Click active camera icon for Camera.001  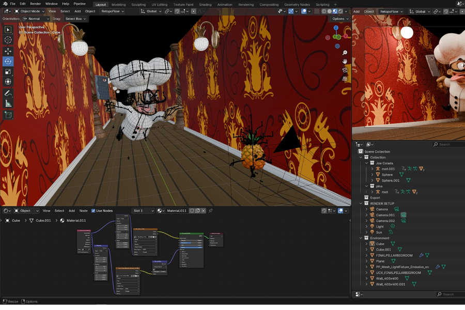404,215
